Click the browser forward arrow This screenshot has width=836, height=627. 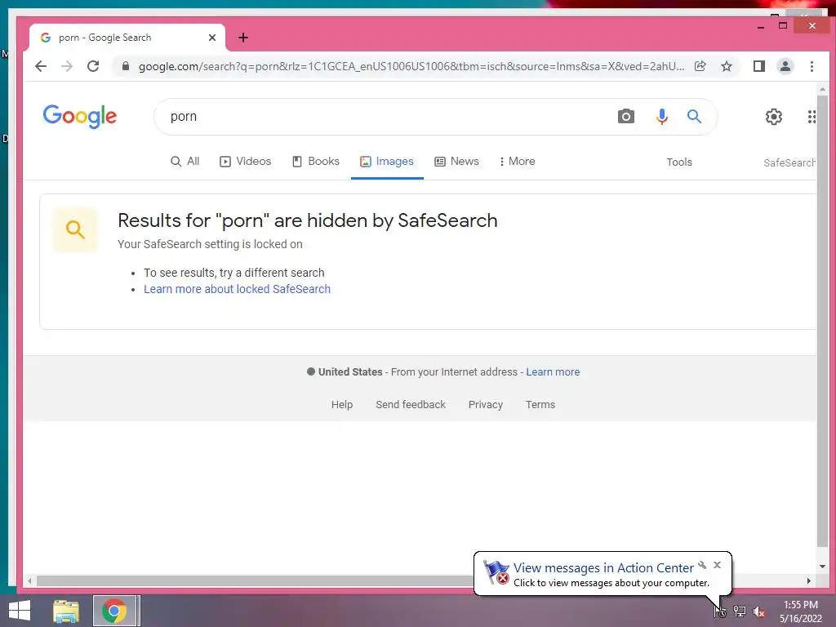(67, 66)
